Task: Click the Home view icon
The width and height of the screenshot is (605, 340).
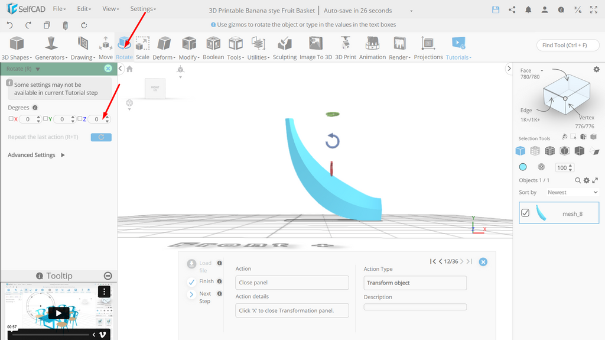Action: tap(129, 69)
